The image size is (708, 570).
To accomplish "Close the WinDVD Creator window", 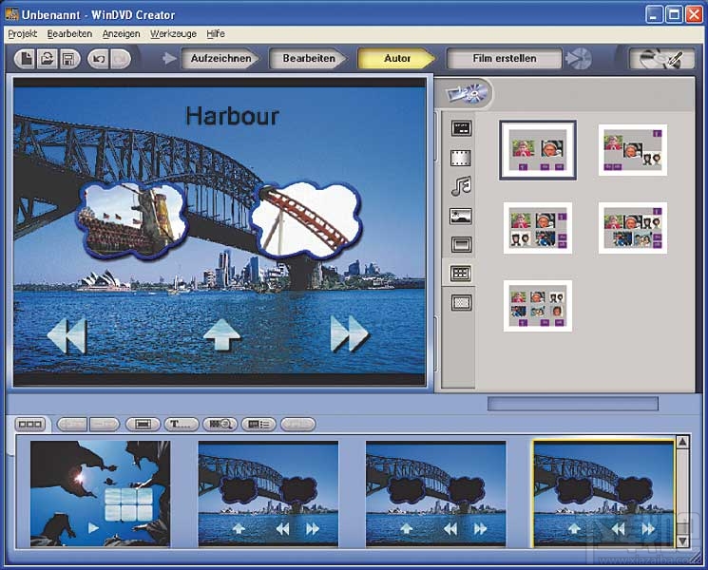I will [694, 15].
